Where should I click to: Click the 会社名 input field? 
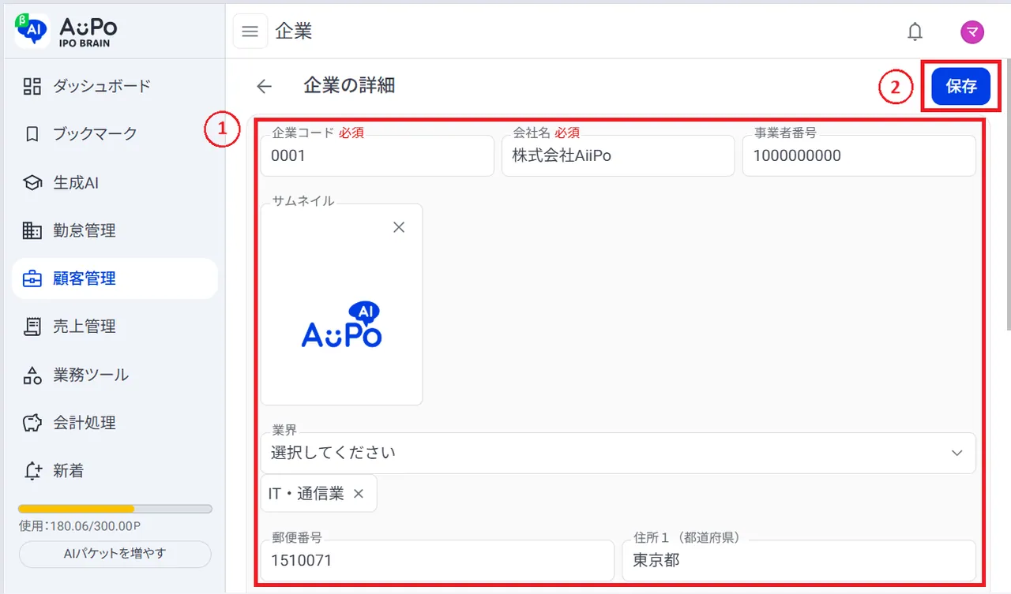(618, 155)
